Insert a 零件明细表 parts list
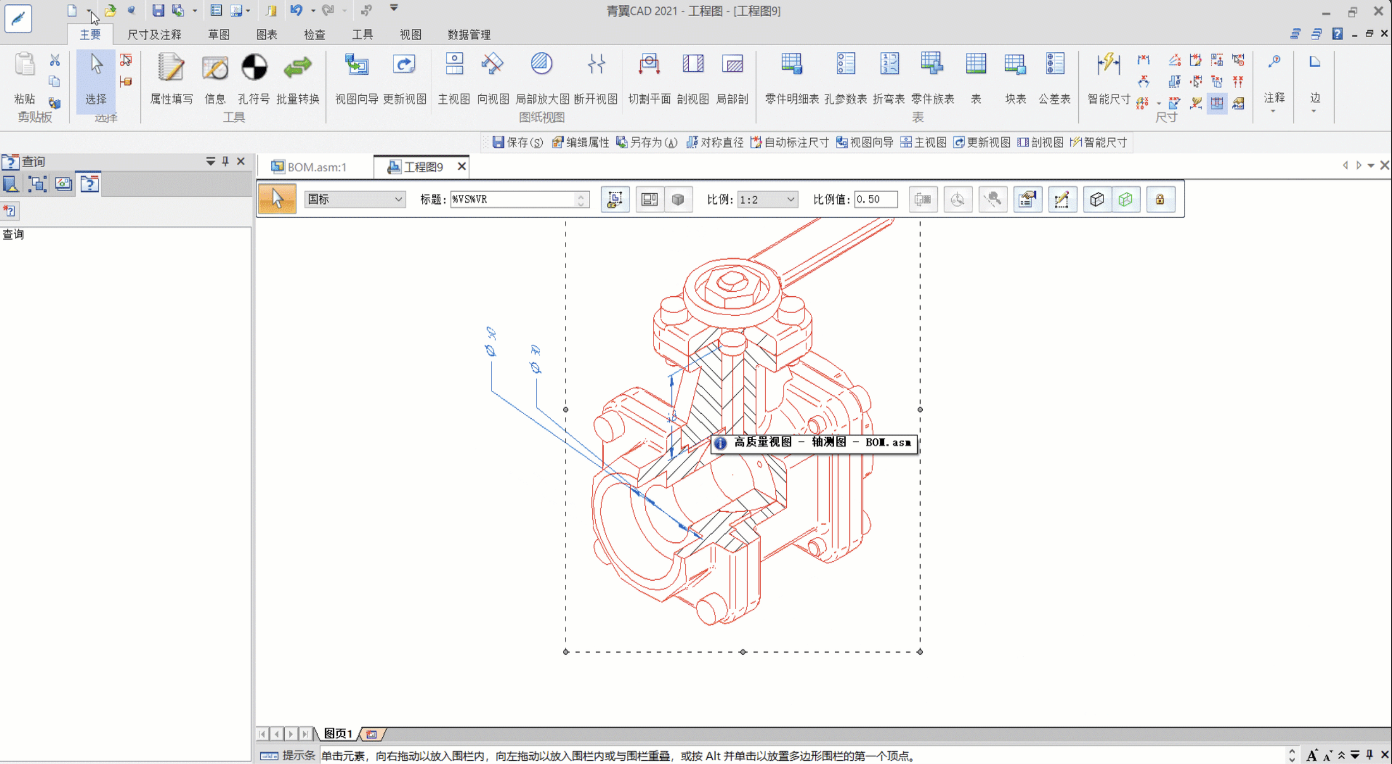 coord(791,79)
